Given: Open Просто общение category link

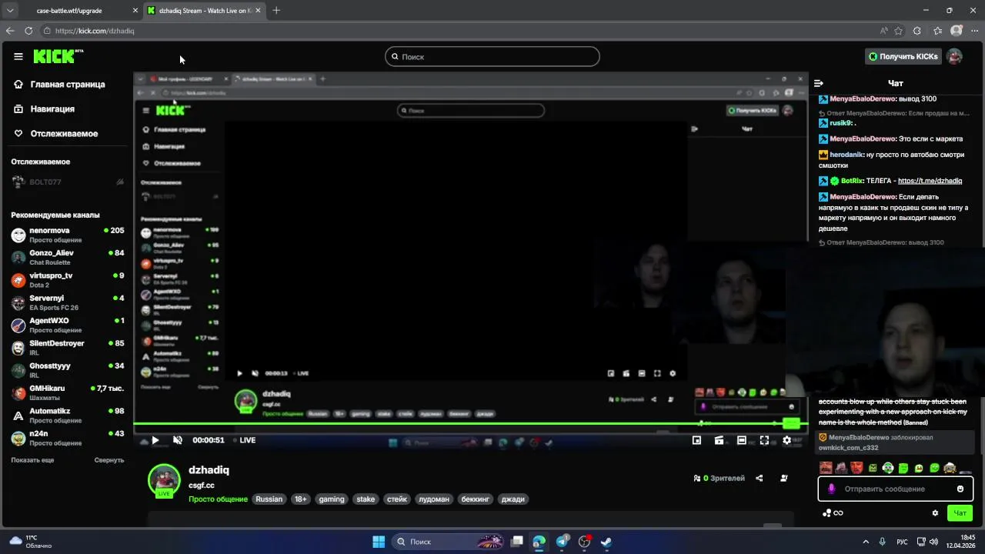Looking at the screenshot, I should pos(218,499).
